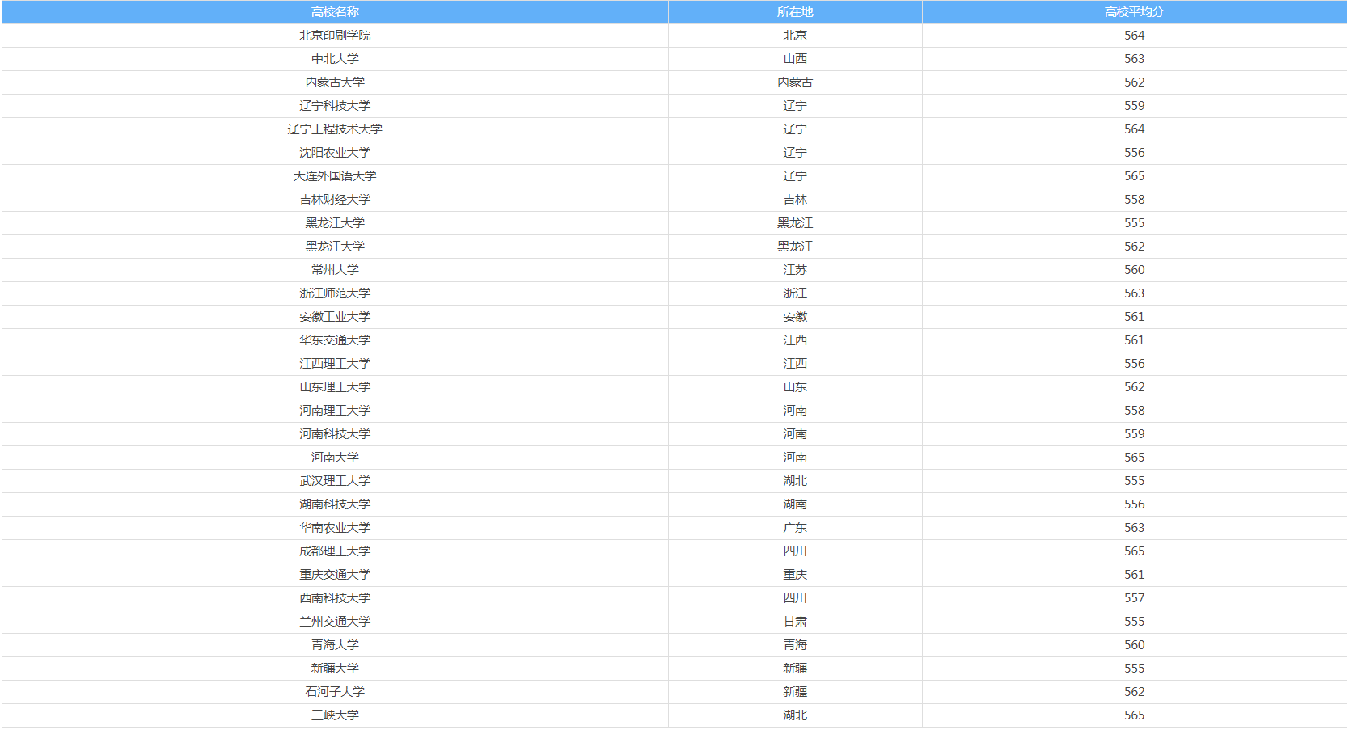Click score 558 for 吉林财经大学
The height and width of the screenshot is (730, 1349).
pos(1134,200)
